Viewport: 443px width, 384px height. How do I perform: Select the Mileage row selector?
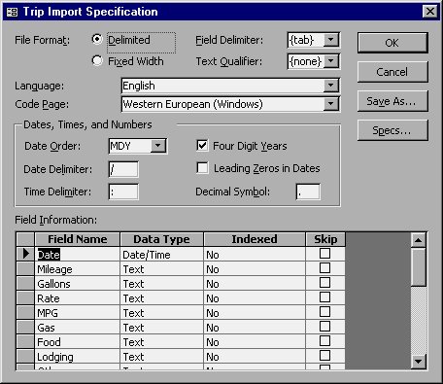click(25, 268)
